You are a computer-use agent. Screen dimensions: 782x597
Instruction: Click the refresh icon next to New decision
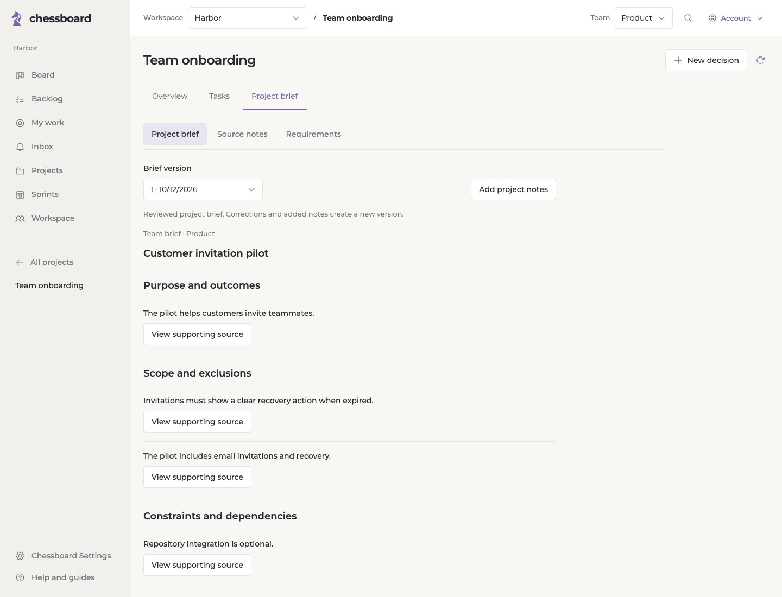click(x=760, y=60)
